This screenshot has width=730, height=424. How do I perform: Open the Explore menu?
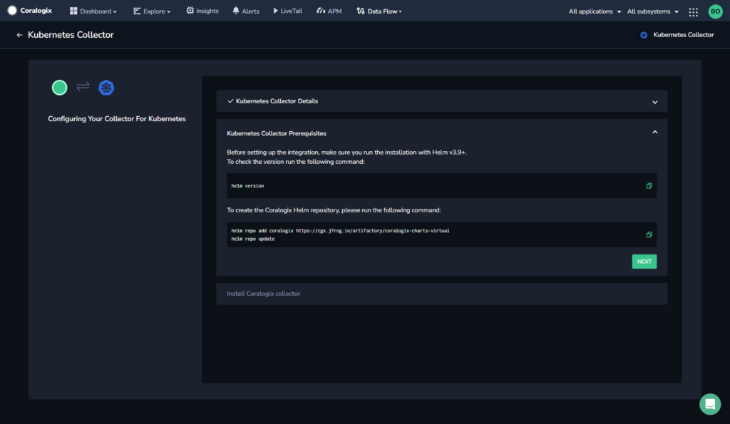pyautogui.click(x=152, y=11)
